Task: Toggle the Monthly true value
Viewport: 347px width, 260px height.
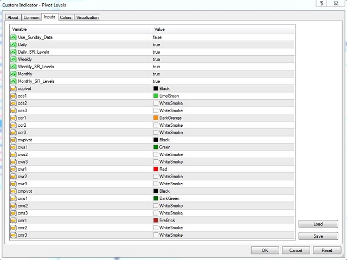Action: 157,74
